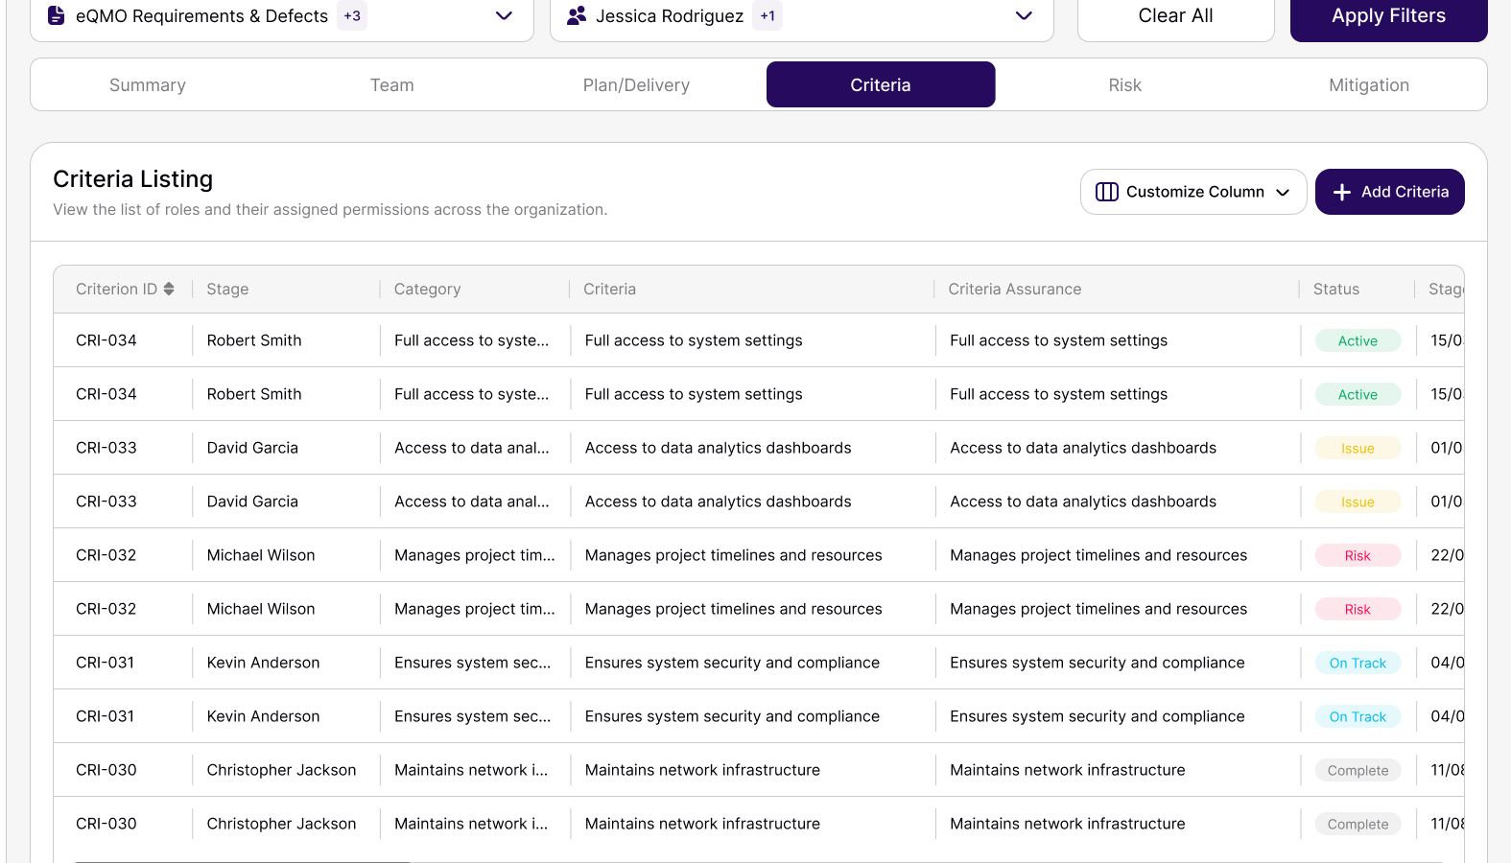1511x863 pixels.
Task: Click the Apply Filters button
Action: 1388,15
